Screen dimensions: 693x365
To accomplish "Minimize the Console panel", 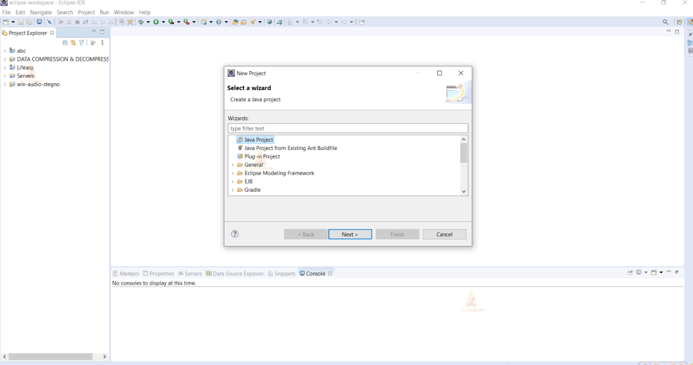I will 669,272.
